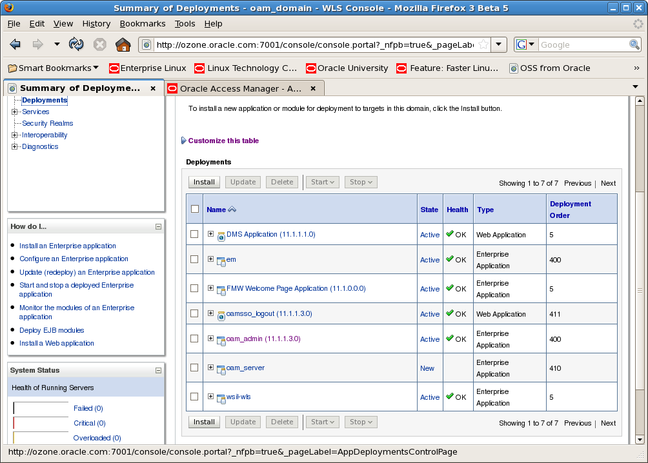Check the checkbox for wsil-wls
The width and height of the screenshot is (648, 463).
click(194, 397)
